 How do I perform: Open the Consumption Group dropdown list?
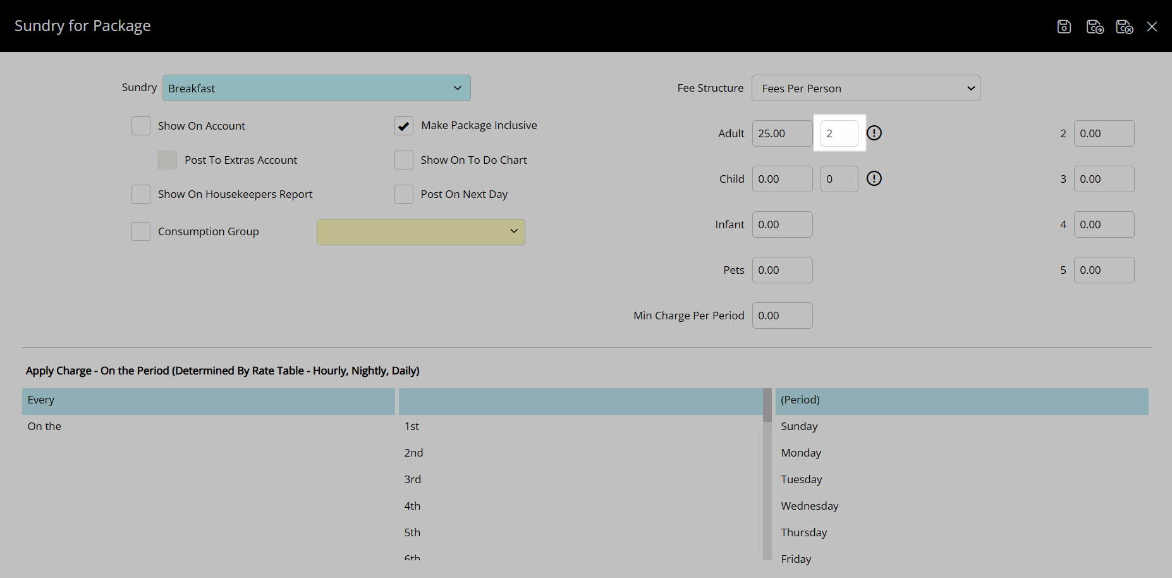[x=420, y=232]
